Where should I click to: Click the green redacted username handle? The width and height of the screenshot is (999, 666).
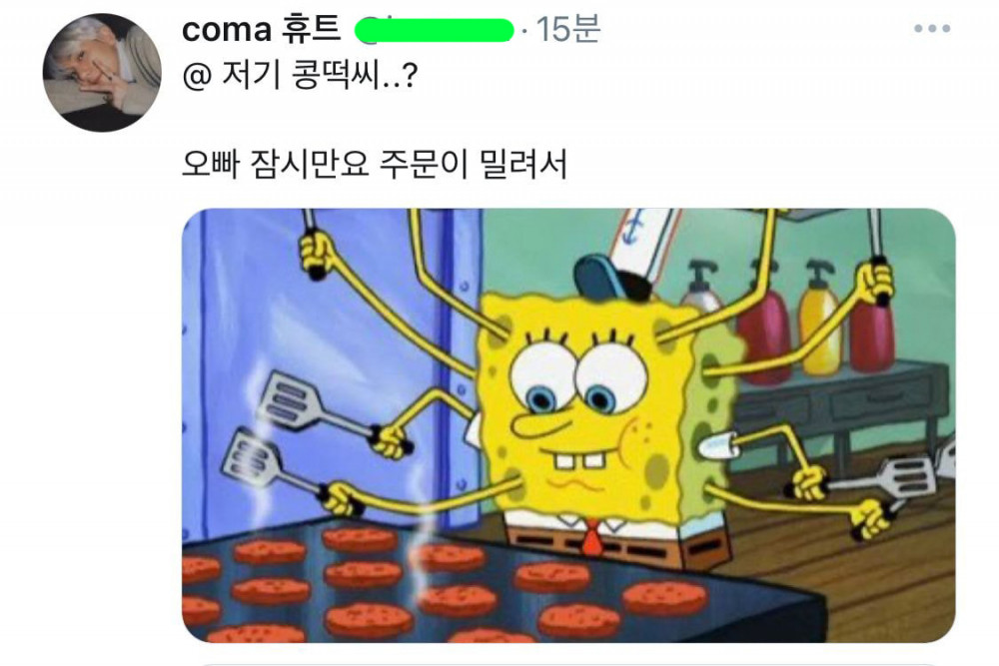(435, 30)
